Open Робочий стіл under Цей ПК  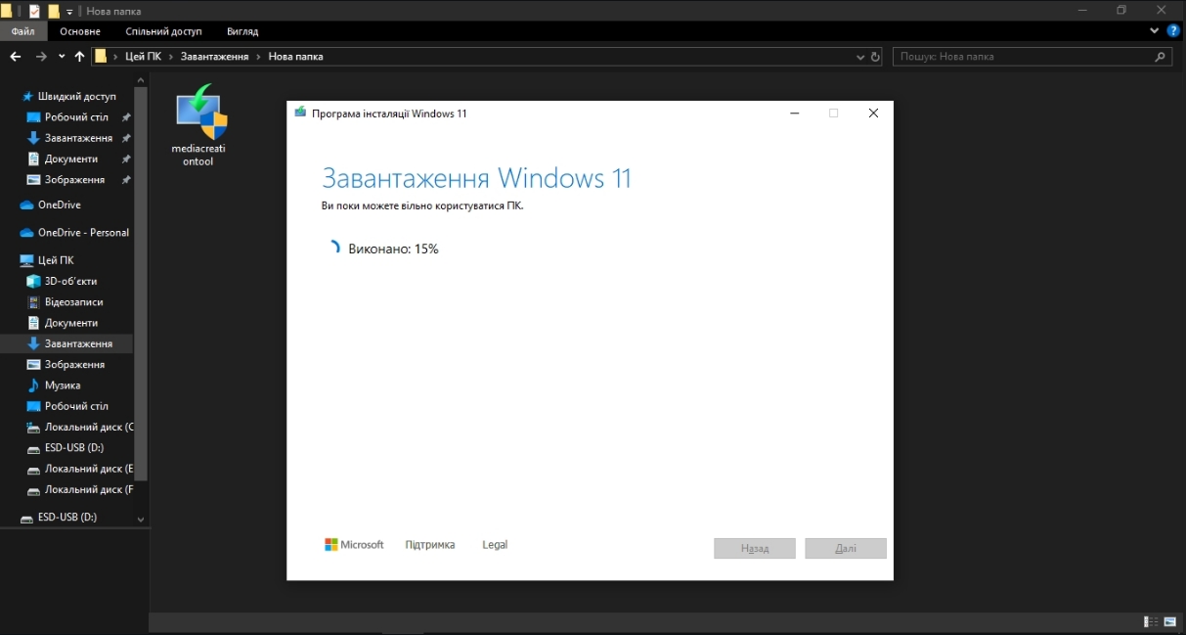tap(76, 406)
